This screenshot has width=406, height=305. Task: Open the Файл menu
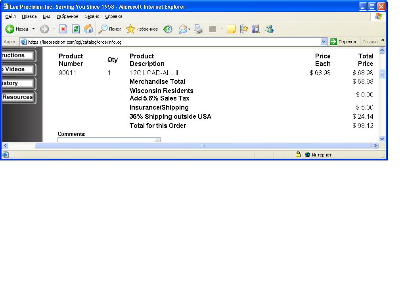(x=11, y=16)
